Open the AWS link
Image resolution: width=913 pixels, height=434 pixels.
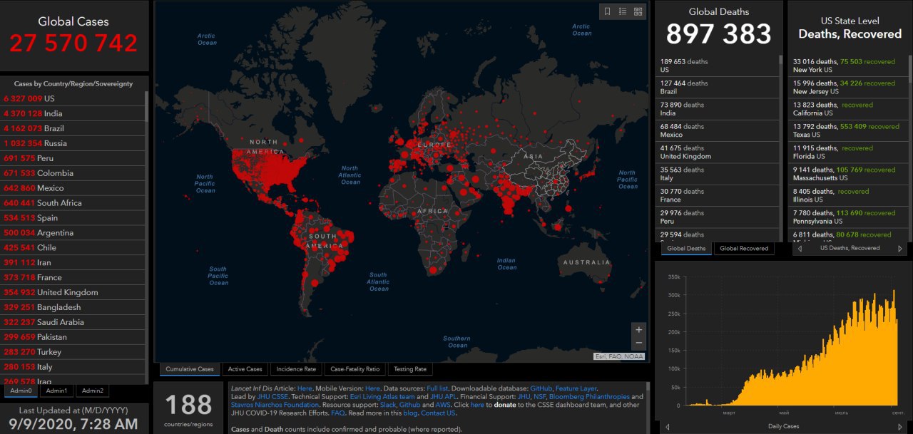tap(442, 405)
